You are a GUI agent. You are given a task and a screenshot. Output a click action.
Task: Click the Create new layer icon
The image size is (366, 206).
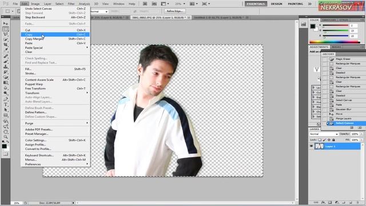click(351, 203)
